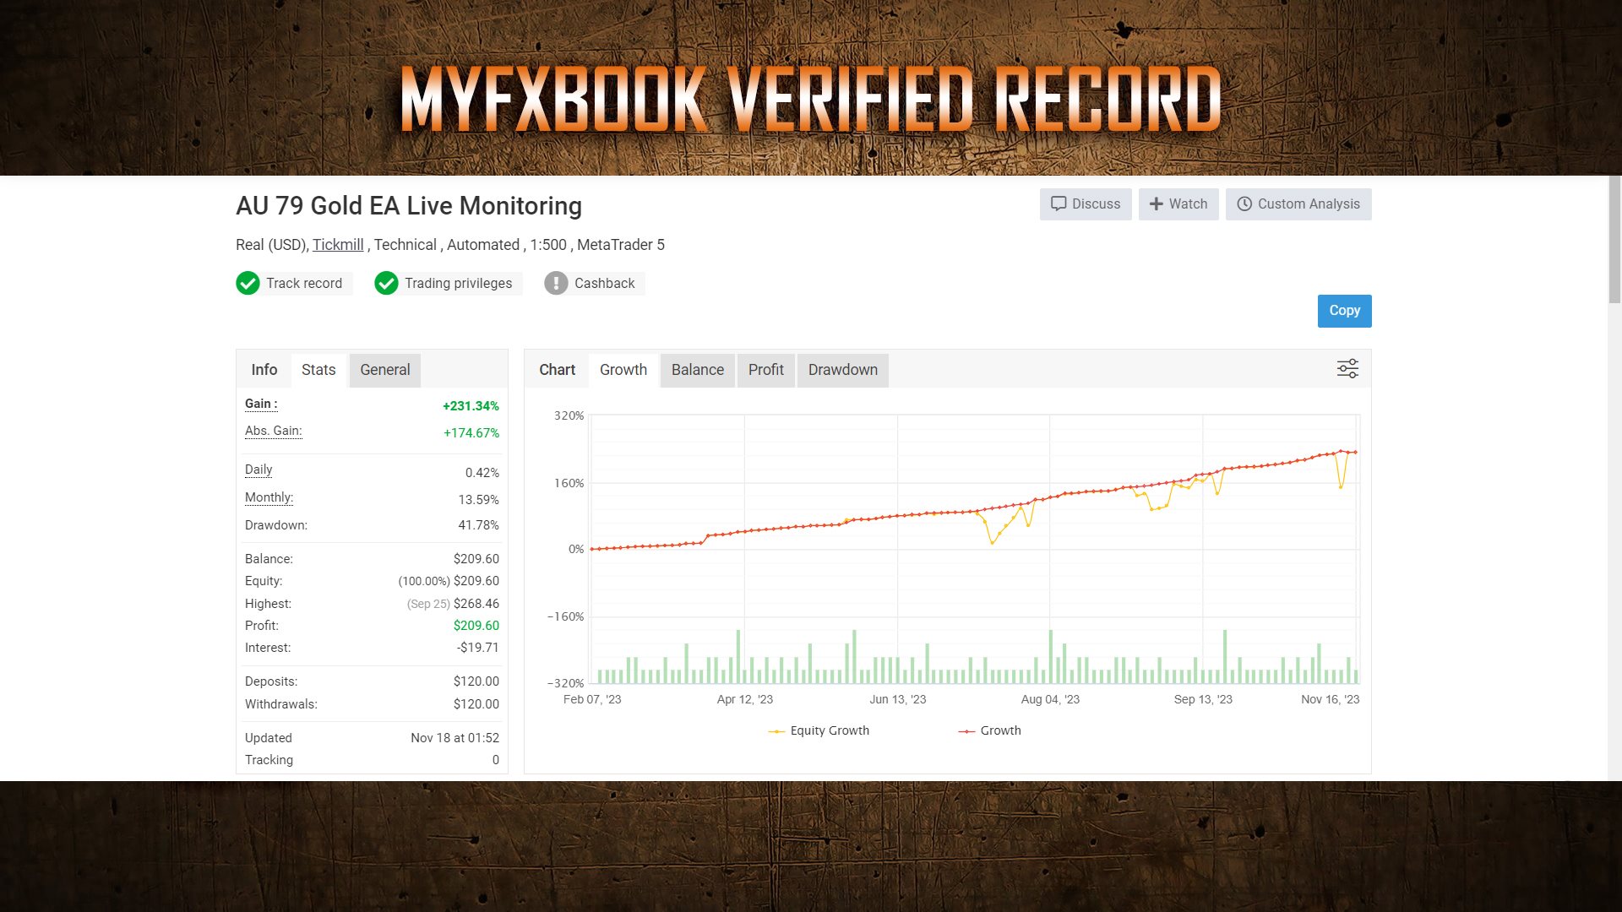Click the page vertical scrollbar thumb
The height and width of the screenshot is (912, 1622).
coord(1614,239)
